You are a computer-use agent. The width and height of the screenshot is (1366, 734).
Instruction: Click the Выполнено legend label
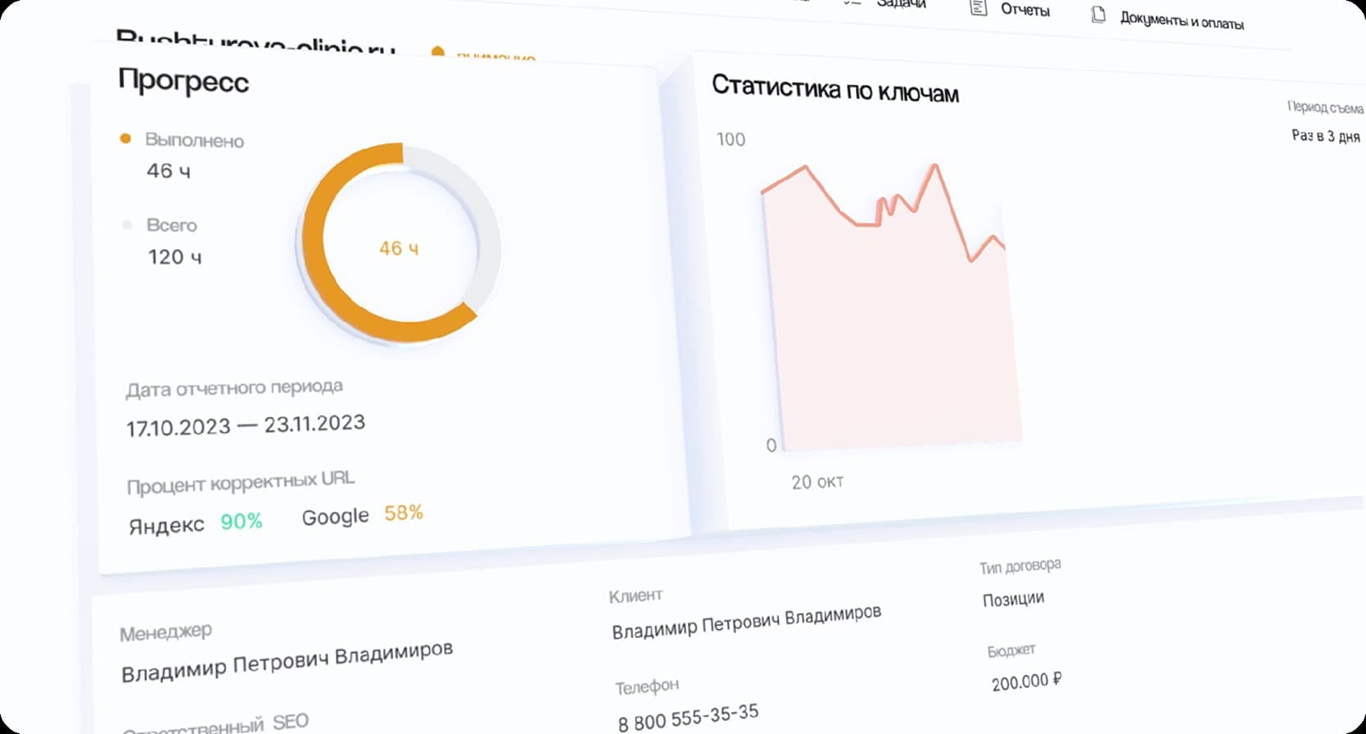(x=194, y=140)
